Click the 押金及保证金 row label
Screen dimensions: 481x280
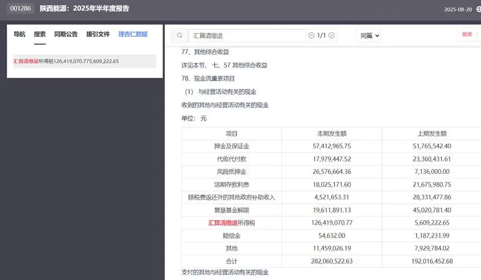232,146
